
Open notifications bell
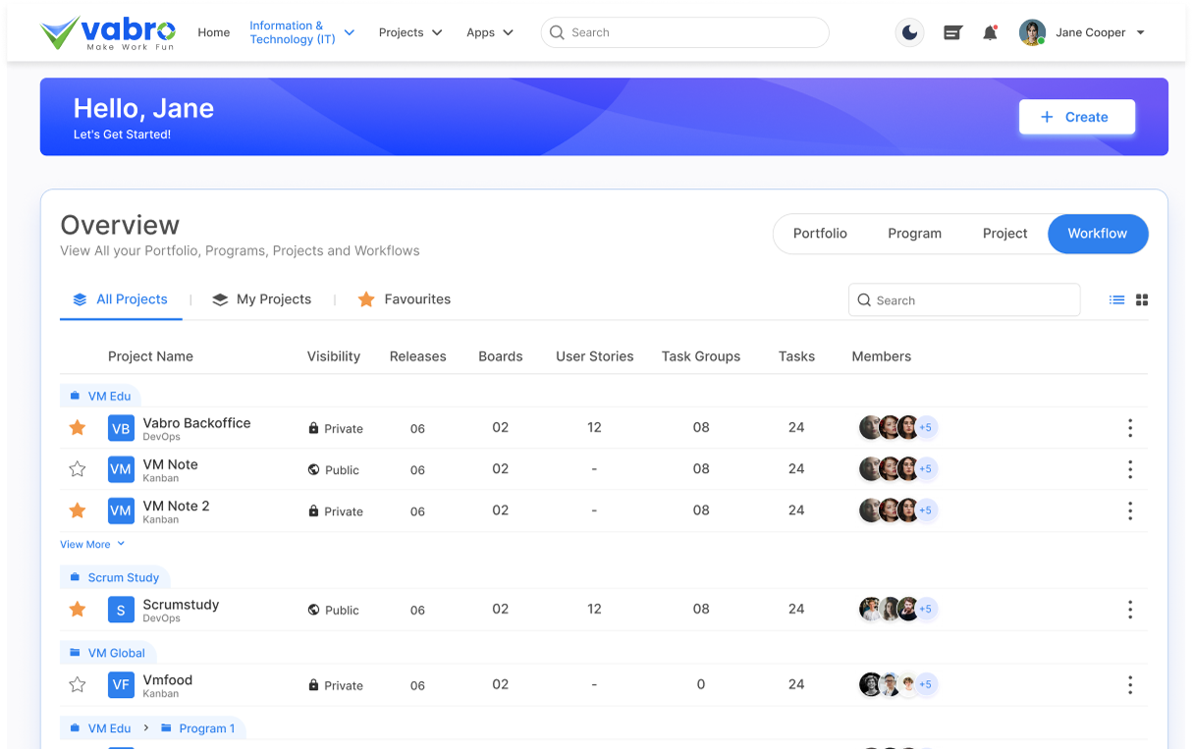coord(990,31)
